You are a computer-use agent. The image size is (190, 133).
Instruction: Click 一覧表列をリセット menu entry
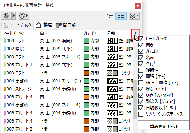(162, 126)
